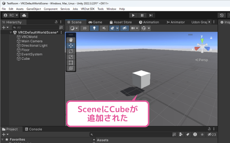Click the blue Z axis gizmo cone
Image resolution: width=230 pixels, height=143 pixels.
point(208,49)
